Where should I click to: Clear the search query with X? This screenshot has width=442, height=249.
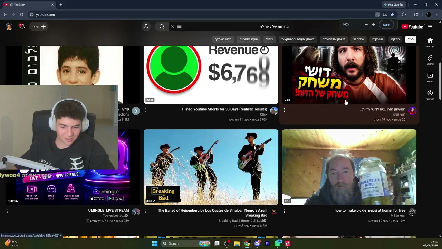tap(173, 27)
